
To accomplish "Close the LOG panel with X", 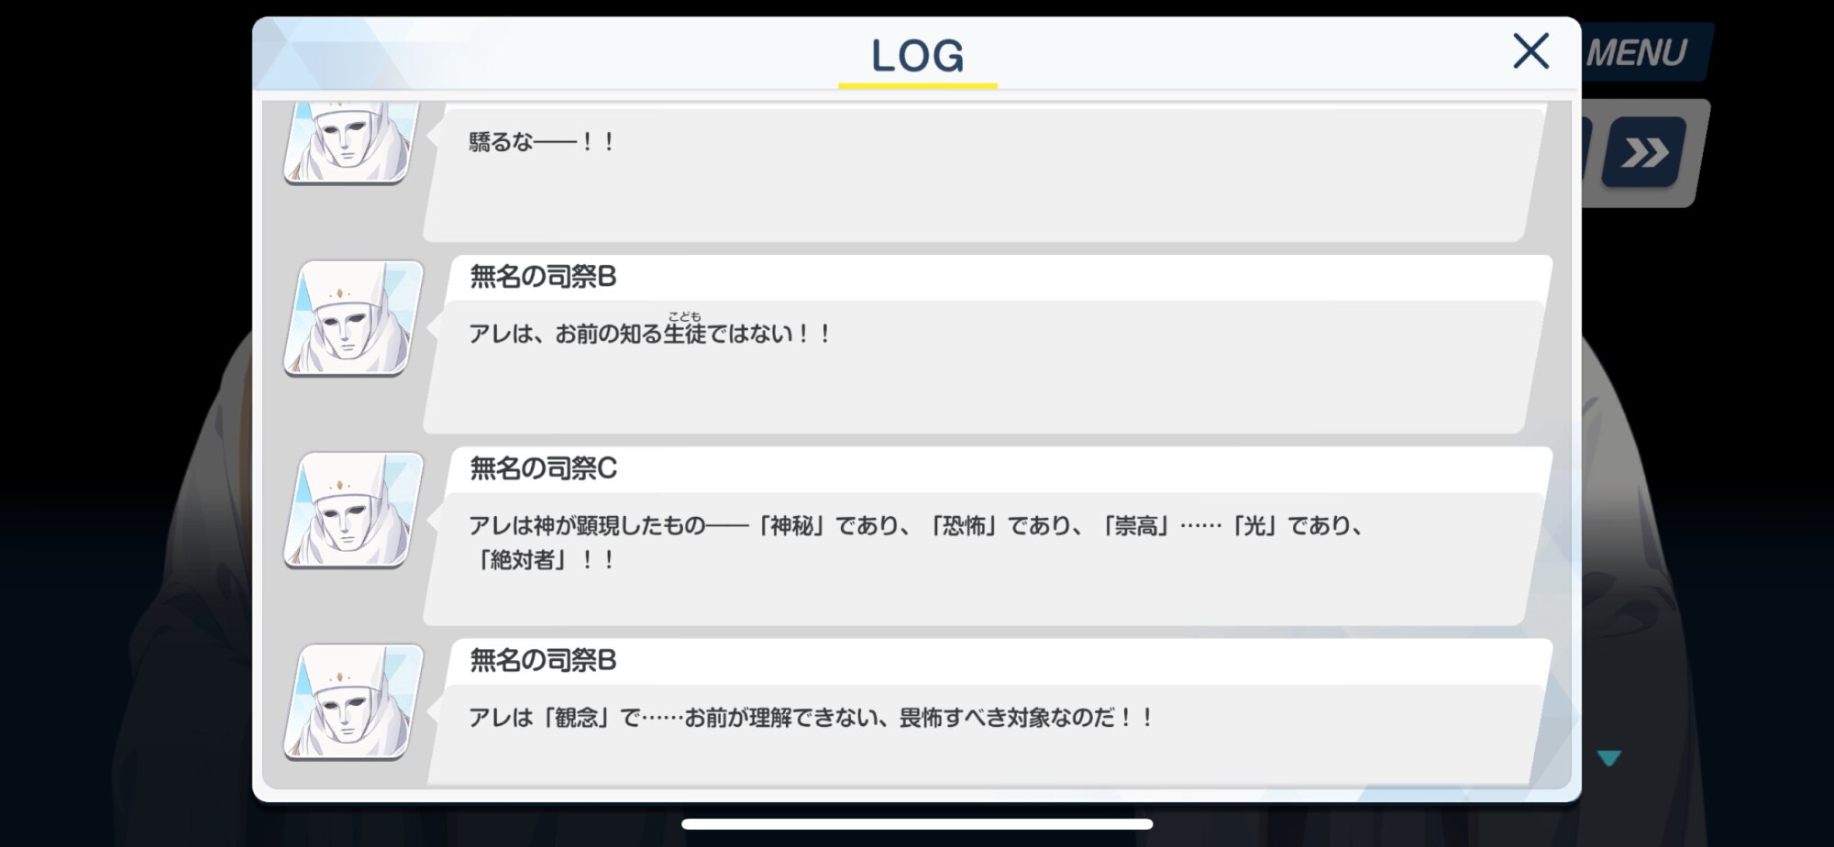I will point(1530,51).
